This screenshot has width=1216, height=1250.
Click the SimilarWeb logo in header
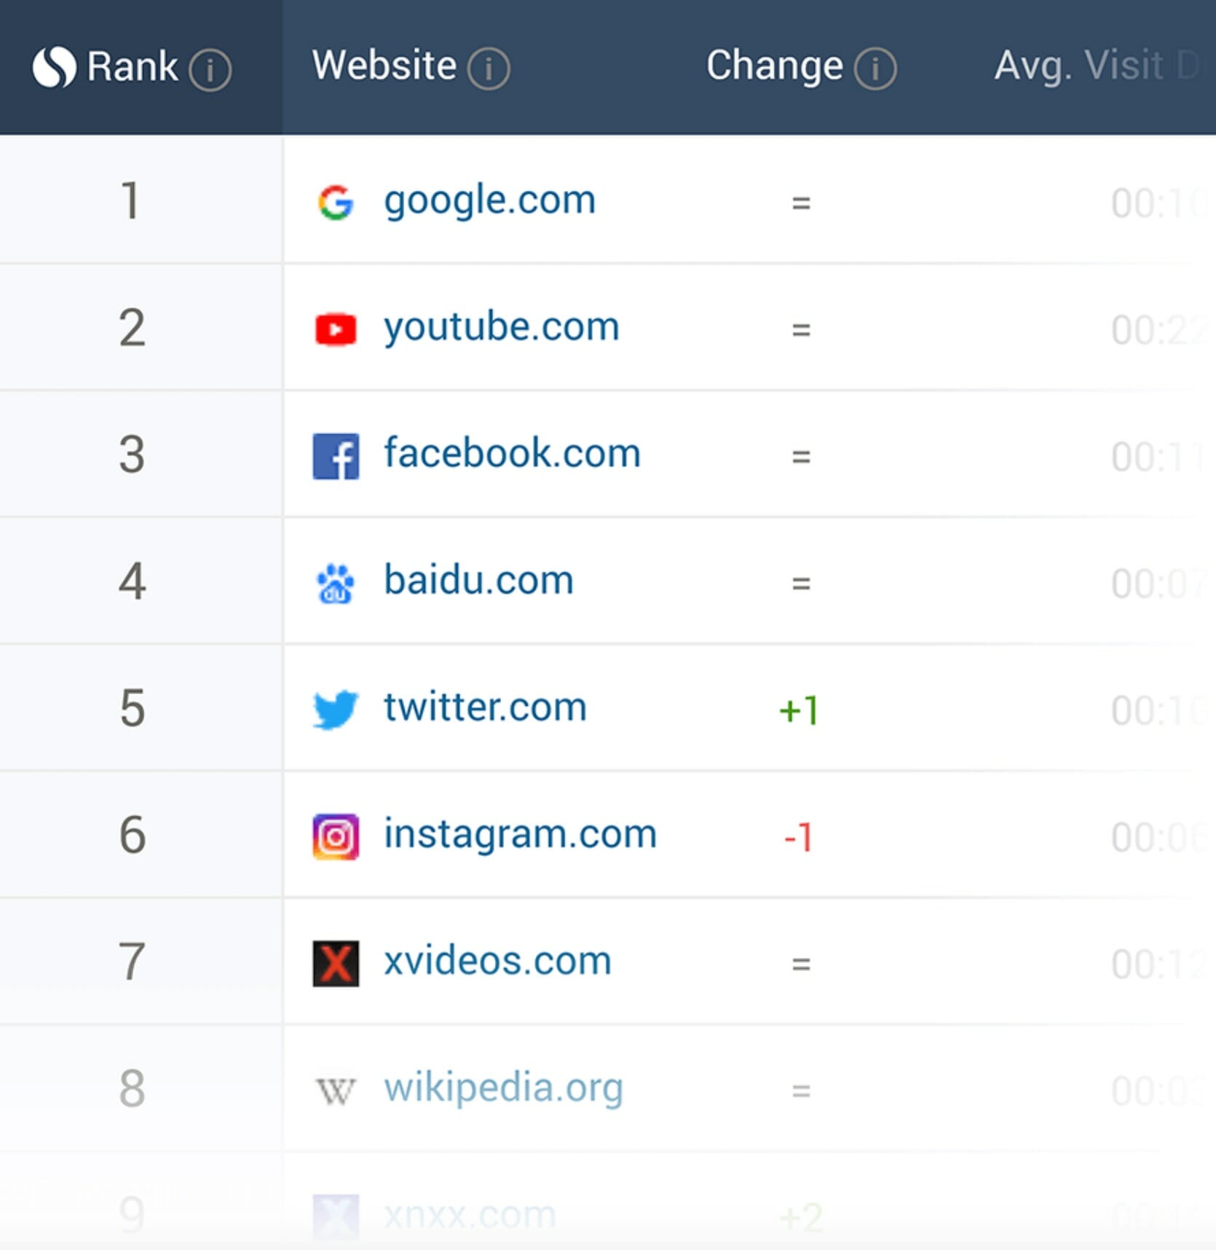pos(54,68)
